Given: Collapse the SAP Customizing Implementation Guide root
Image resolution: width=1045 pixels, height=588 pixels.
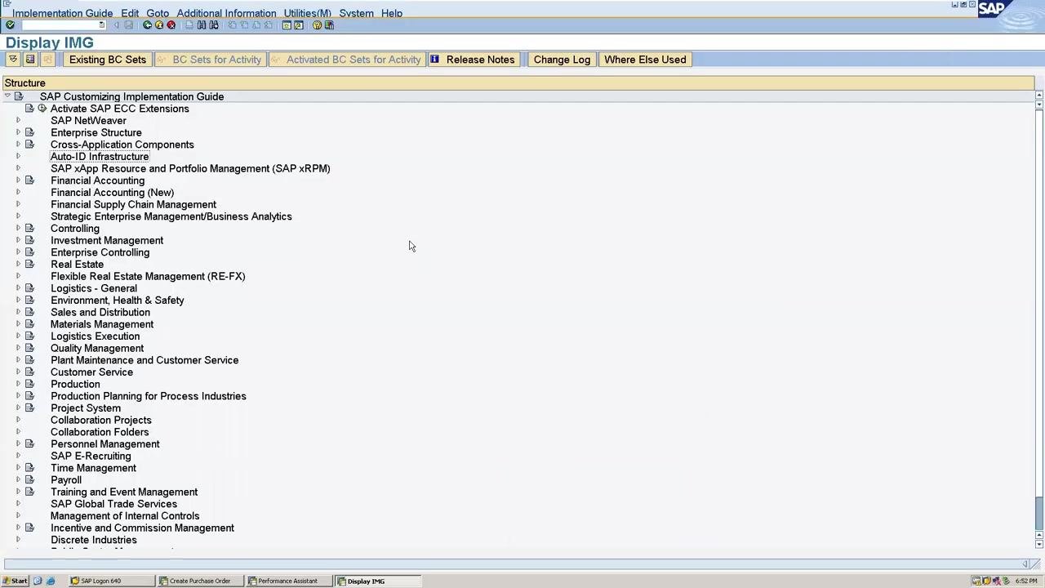Looking at the screenshot, I should 7,96.
